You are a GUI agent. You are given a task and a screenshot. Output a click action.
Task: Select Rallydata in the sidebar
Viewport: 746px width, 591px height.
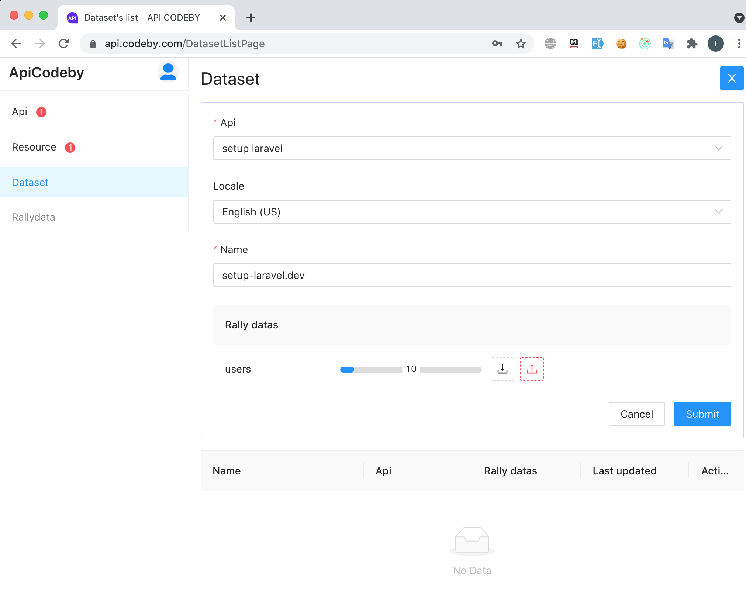coord(34,217)
